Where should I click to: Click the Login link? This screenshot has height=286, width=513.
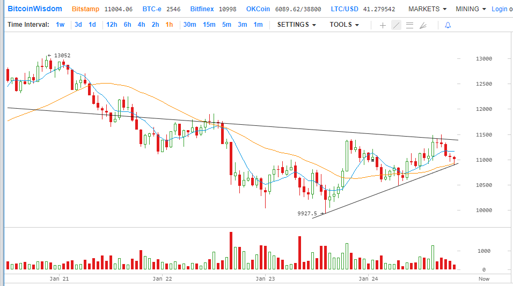click(x=499, y=9)
